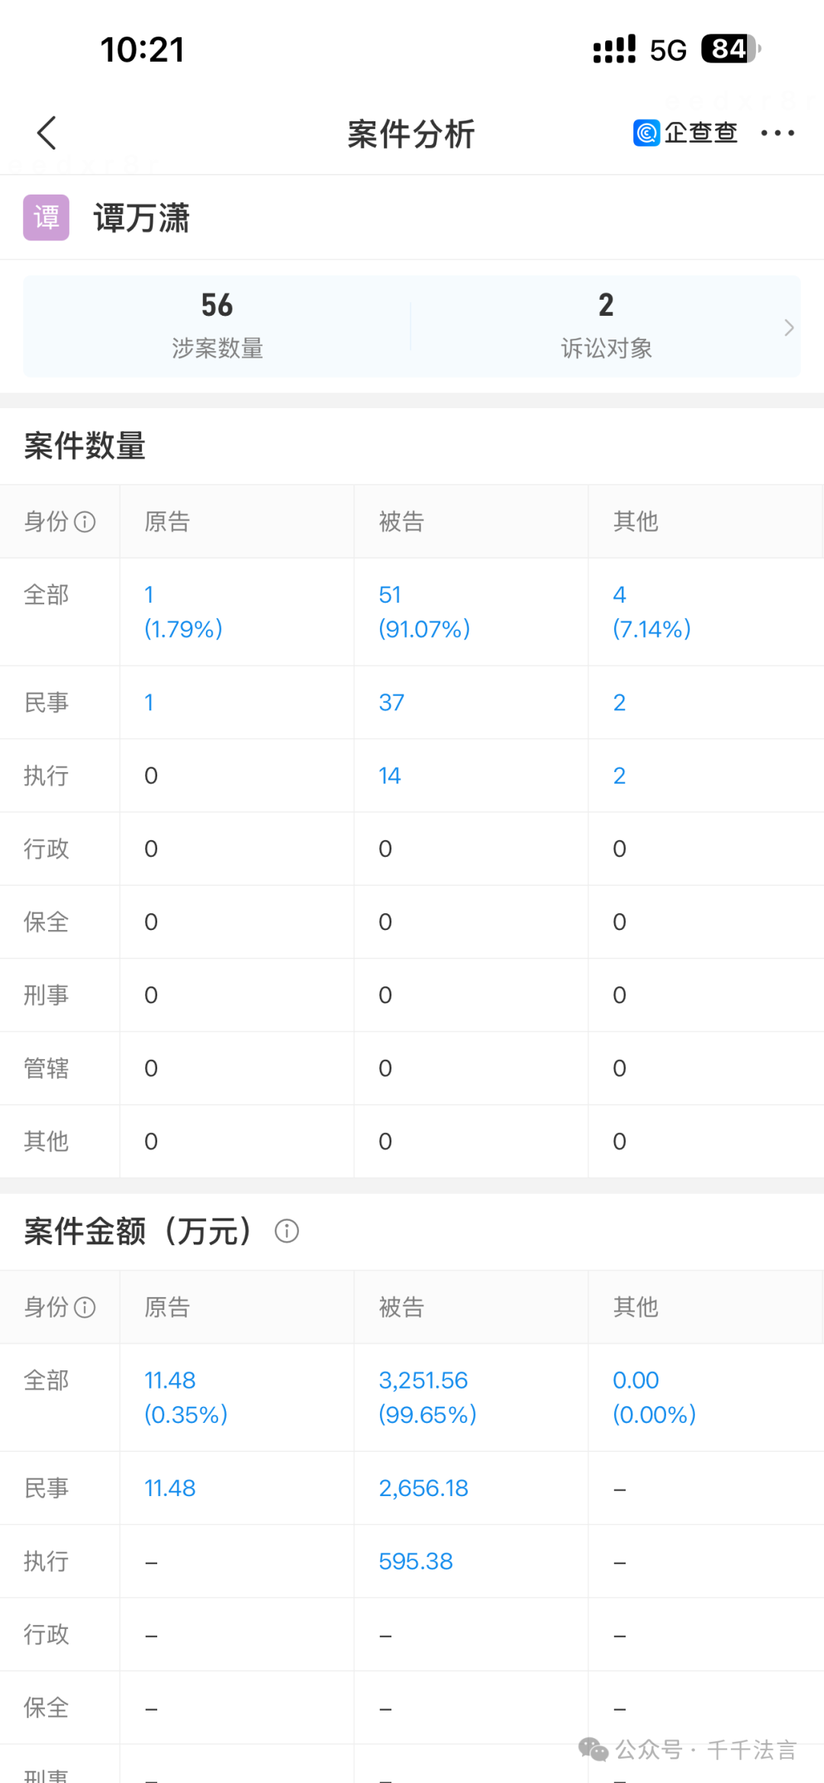The height and width of the screenshot is (1783, 824).
Task: Open 原告 total cases 1 (1.79%)
Action: pyautogui.click(x=183, y=612)
